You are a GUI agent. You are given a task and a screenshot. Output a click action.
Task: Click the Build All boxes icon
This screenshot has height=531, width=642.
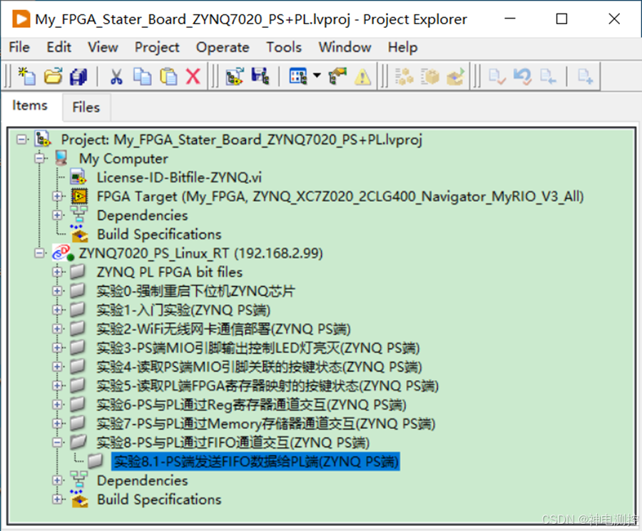point(404,76)
